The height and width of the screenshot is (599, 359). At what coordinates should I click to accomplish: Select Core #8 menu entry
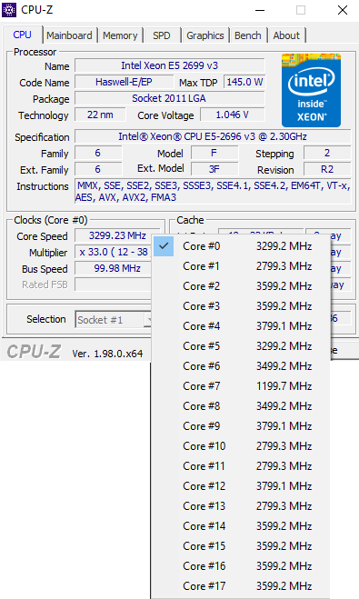point(241,406)
